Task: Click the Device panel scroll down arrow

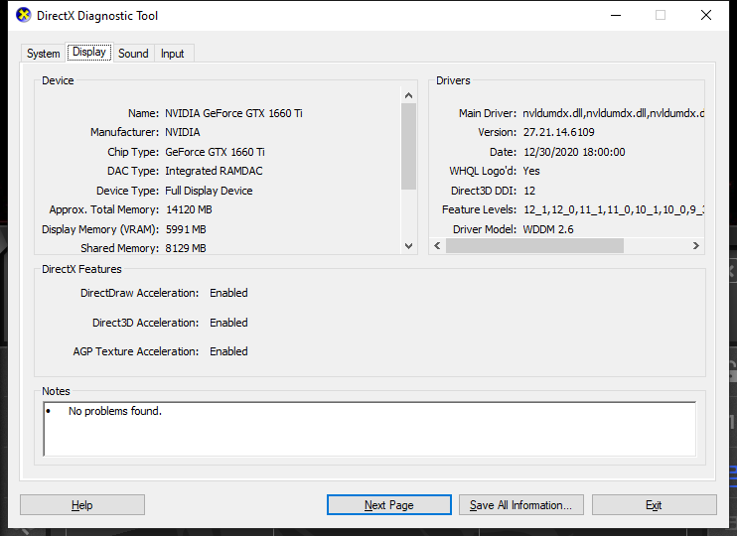Action: click(x=408, y=246)
